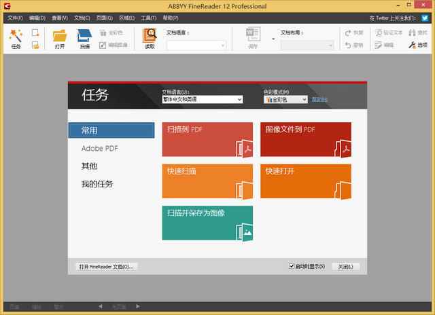Click the 扫描 scanner icon
The width and height of the screenshot is (435, 315).
pyautogui.click(x=84, y=39)
